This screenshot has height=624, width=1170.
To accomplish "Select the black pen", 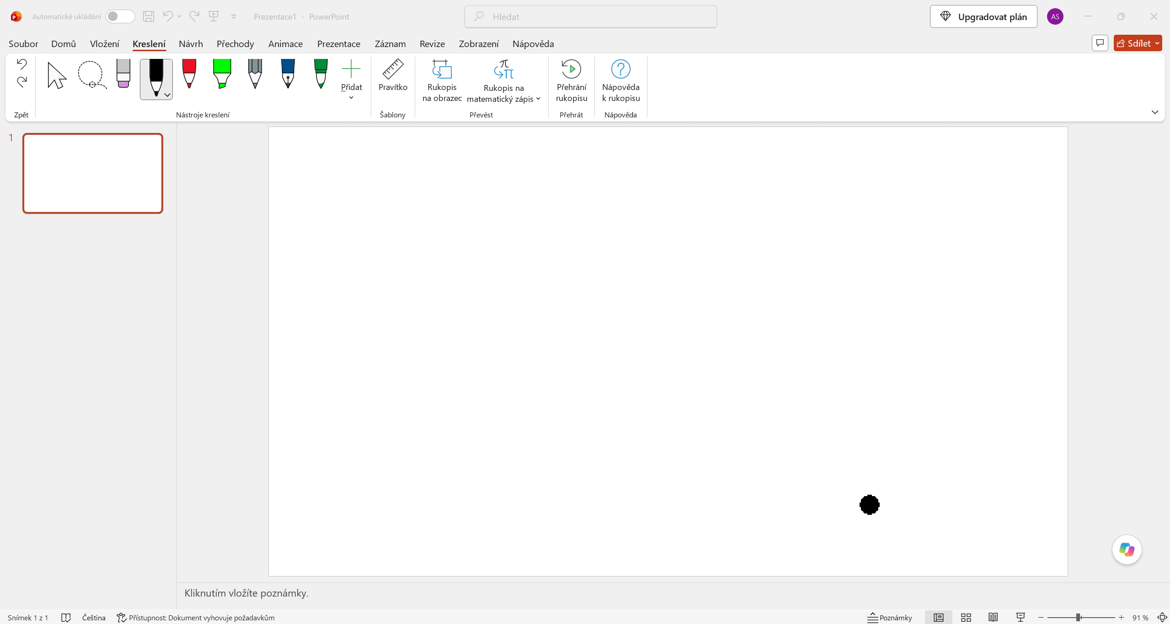I will pyautogui.click(x=156, y=78).
